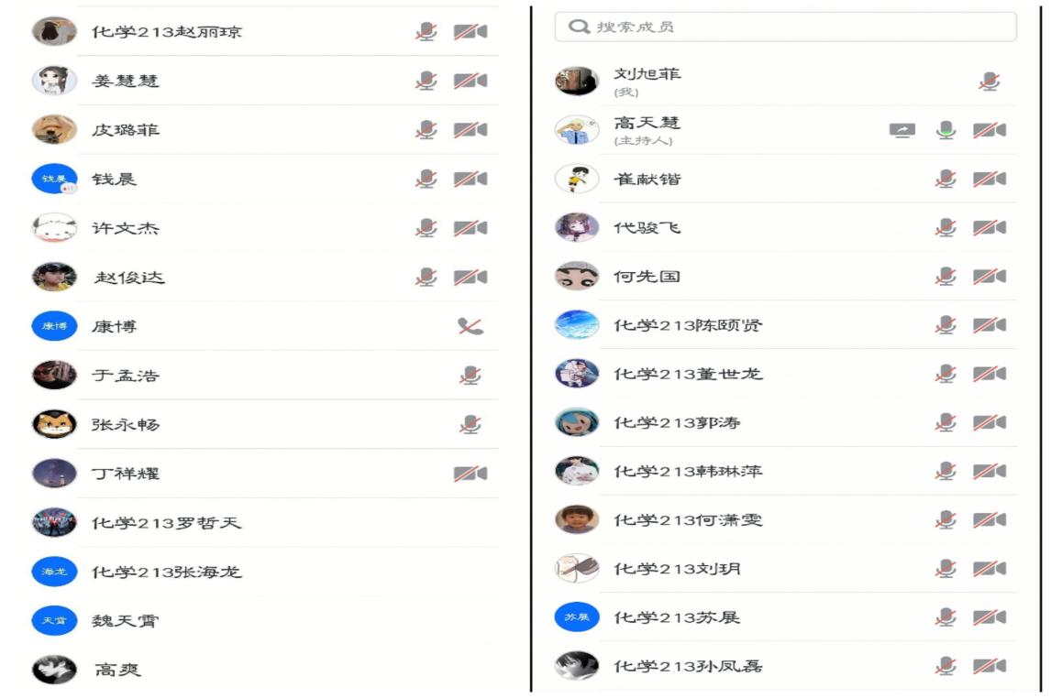This screenshot has height=698, width=1051.
Task: Click the camera-off icon beside 丁祥耀
Action: coord(470,474)
